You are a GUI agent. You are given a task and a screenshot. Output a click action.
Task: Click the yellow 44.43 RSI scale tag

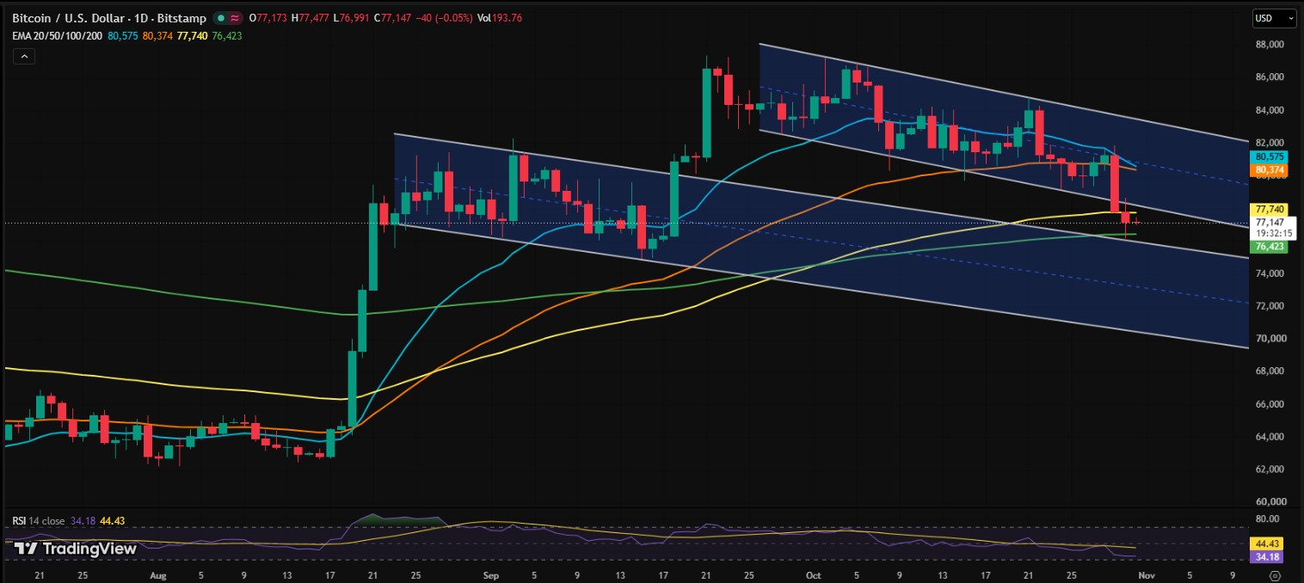click(x=1268, y=544)
